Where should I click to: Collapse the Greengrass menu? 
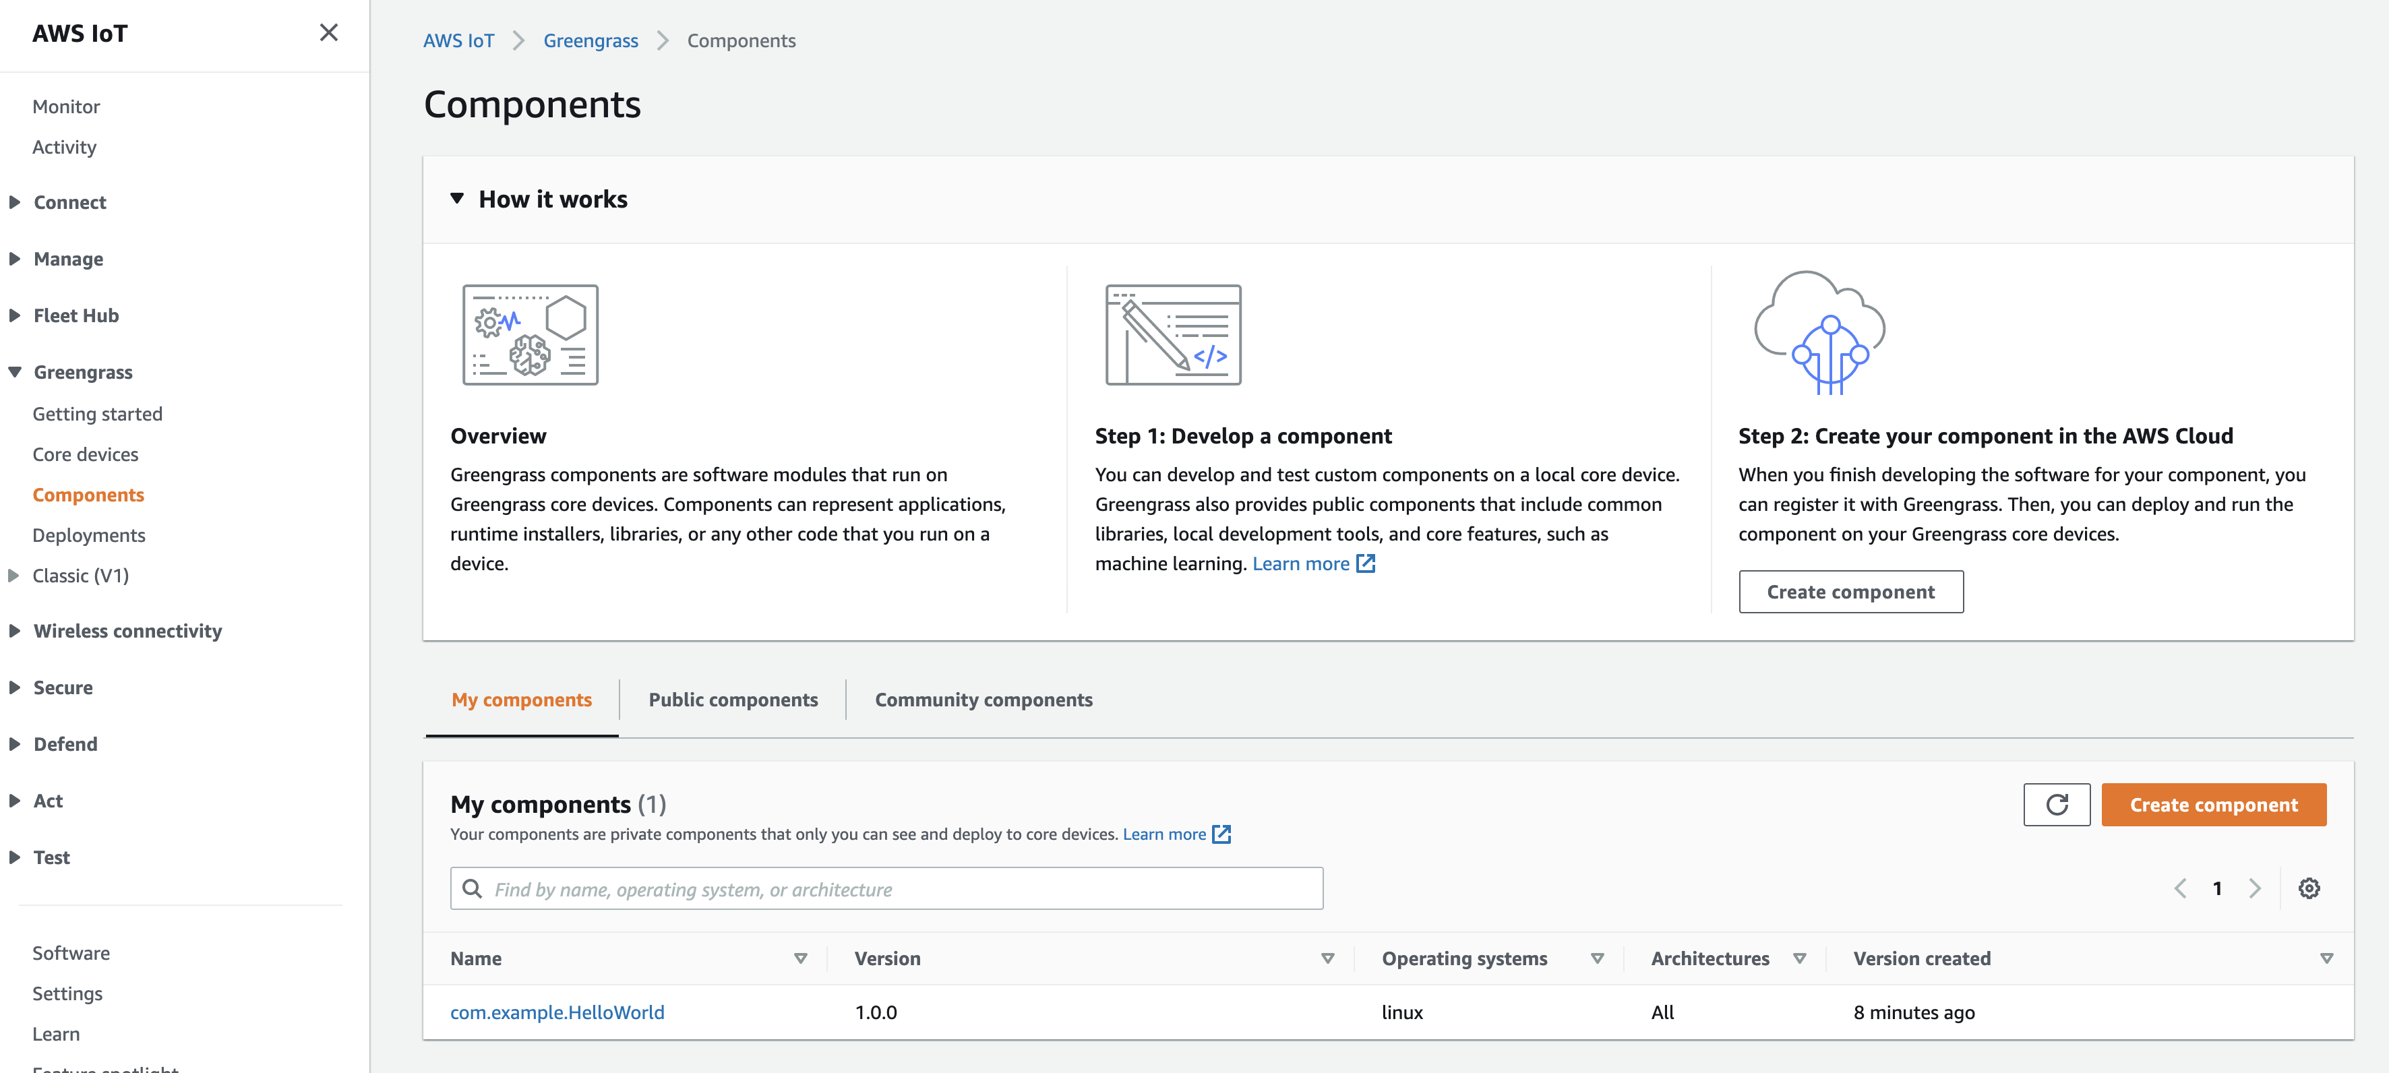point(15,372)
